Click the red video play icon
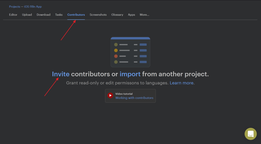 [110, 95]
